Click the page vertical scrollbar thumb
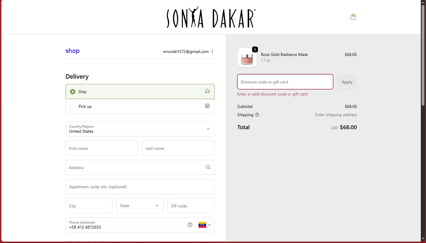 (423, 55)
